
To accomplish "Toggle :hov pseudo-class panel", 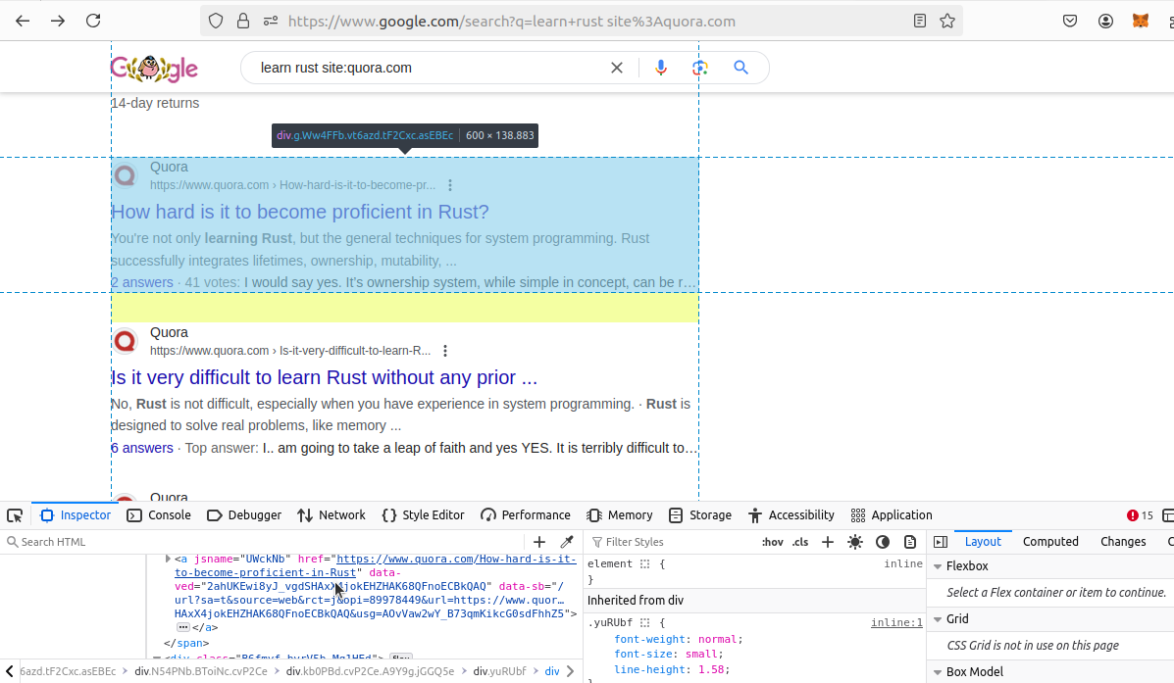I will [773, 542].
